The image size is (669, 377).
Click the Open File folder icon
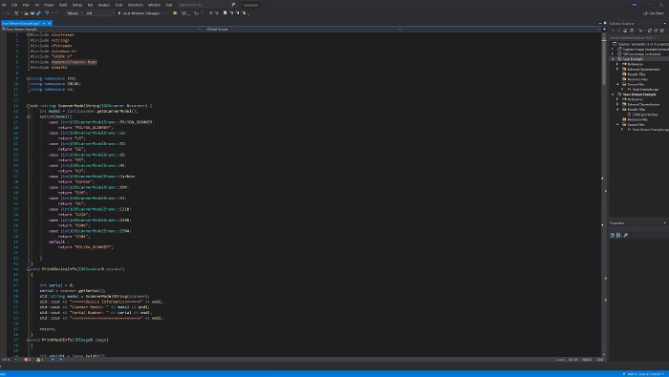click(26, 13)
